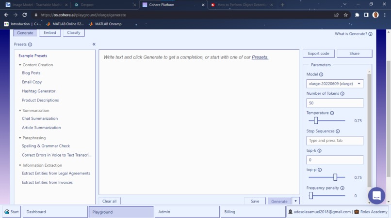Click the Stop Sequences input field

pos(335,141)
